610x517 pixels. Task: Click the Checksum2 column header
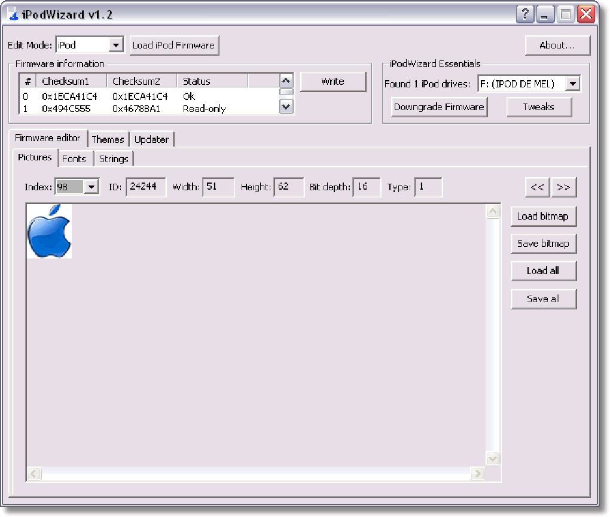(x=142, y=81)
